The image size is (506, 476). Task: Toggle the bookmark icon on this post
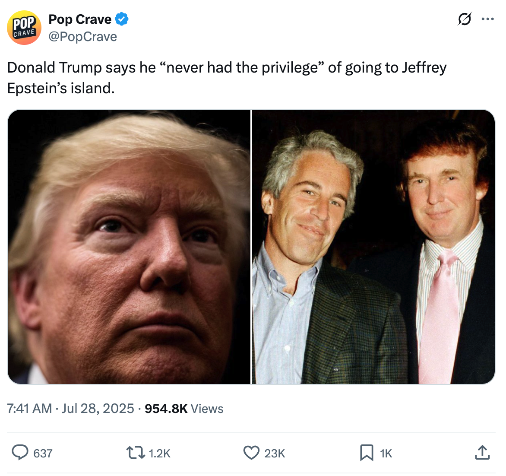367,453
